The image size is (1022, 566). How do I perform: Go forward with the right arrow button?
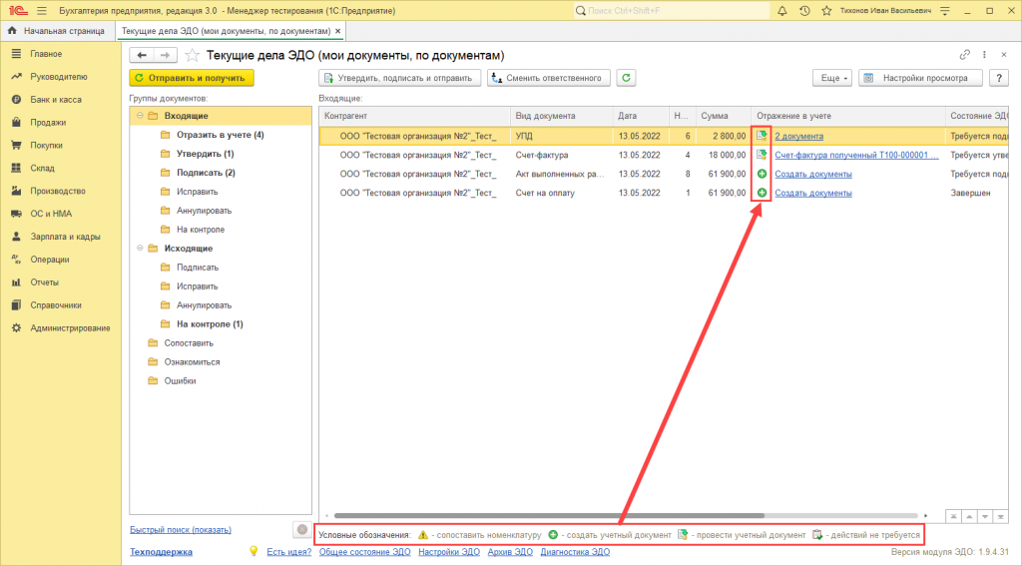(x=165, y=56)
